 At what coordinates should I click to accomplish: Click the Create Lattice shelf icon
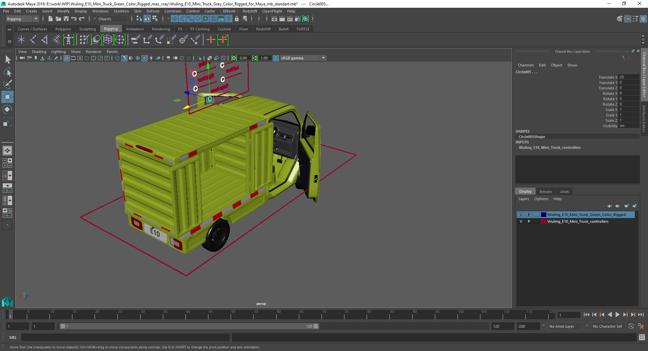click(108, 40)
